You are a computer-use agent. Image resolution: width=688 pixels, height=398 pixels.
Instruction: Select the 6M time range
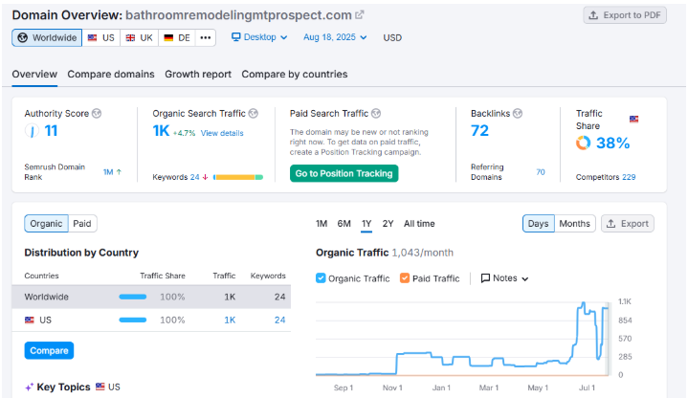point(344,223)
